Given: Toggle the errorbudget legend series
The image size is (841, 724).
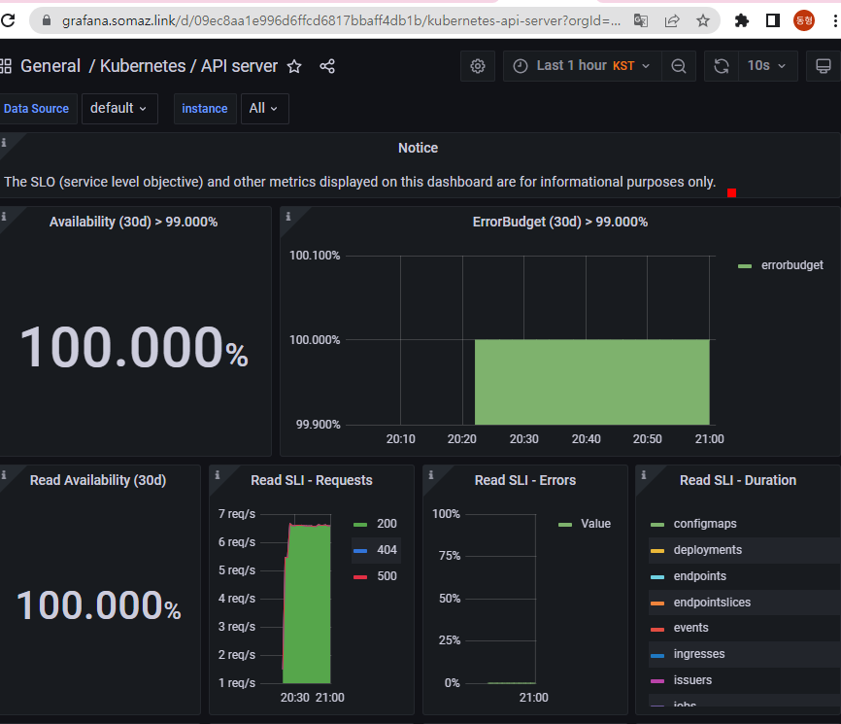Looking at the screenshot, I should [791, 265].
